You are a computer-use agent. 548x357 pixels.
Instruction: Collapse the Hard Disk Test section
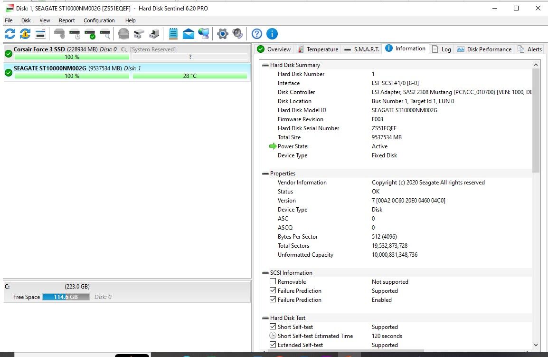(x=265, y=318)
